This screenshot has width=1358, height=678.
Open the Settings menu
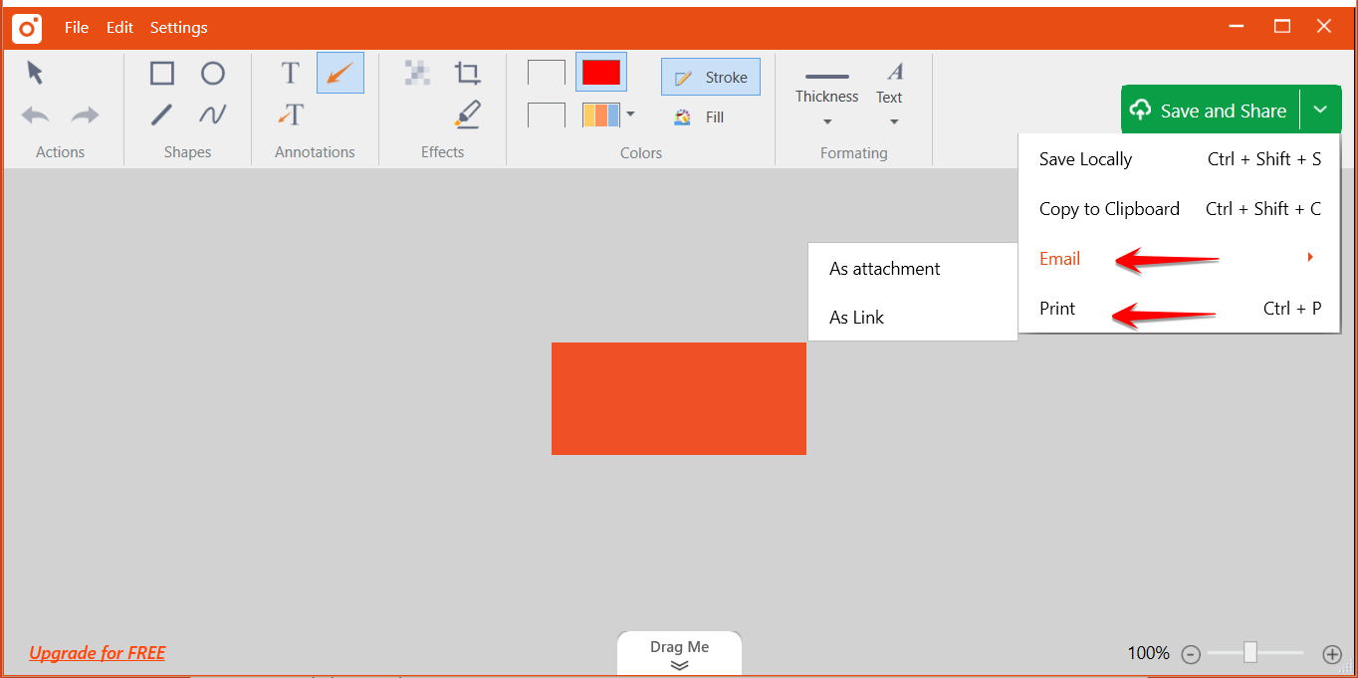click(179, 28)
